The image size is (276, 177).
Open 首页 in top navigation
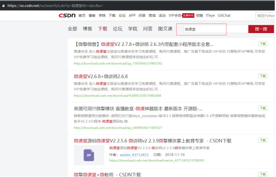point(82,15)
